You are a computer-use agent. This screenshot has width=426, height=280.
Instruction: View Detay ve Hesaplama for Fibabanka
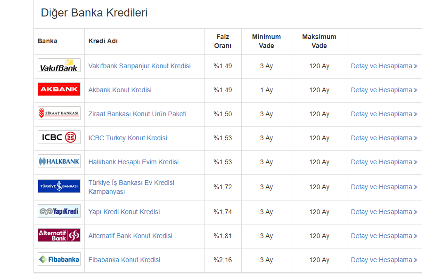384,260
